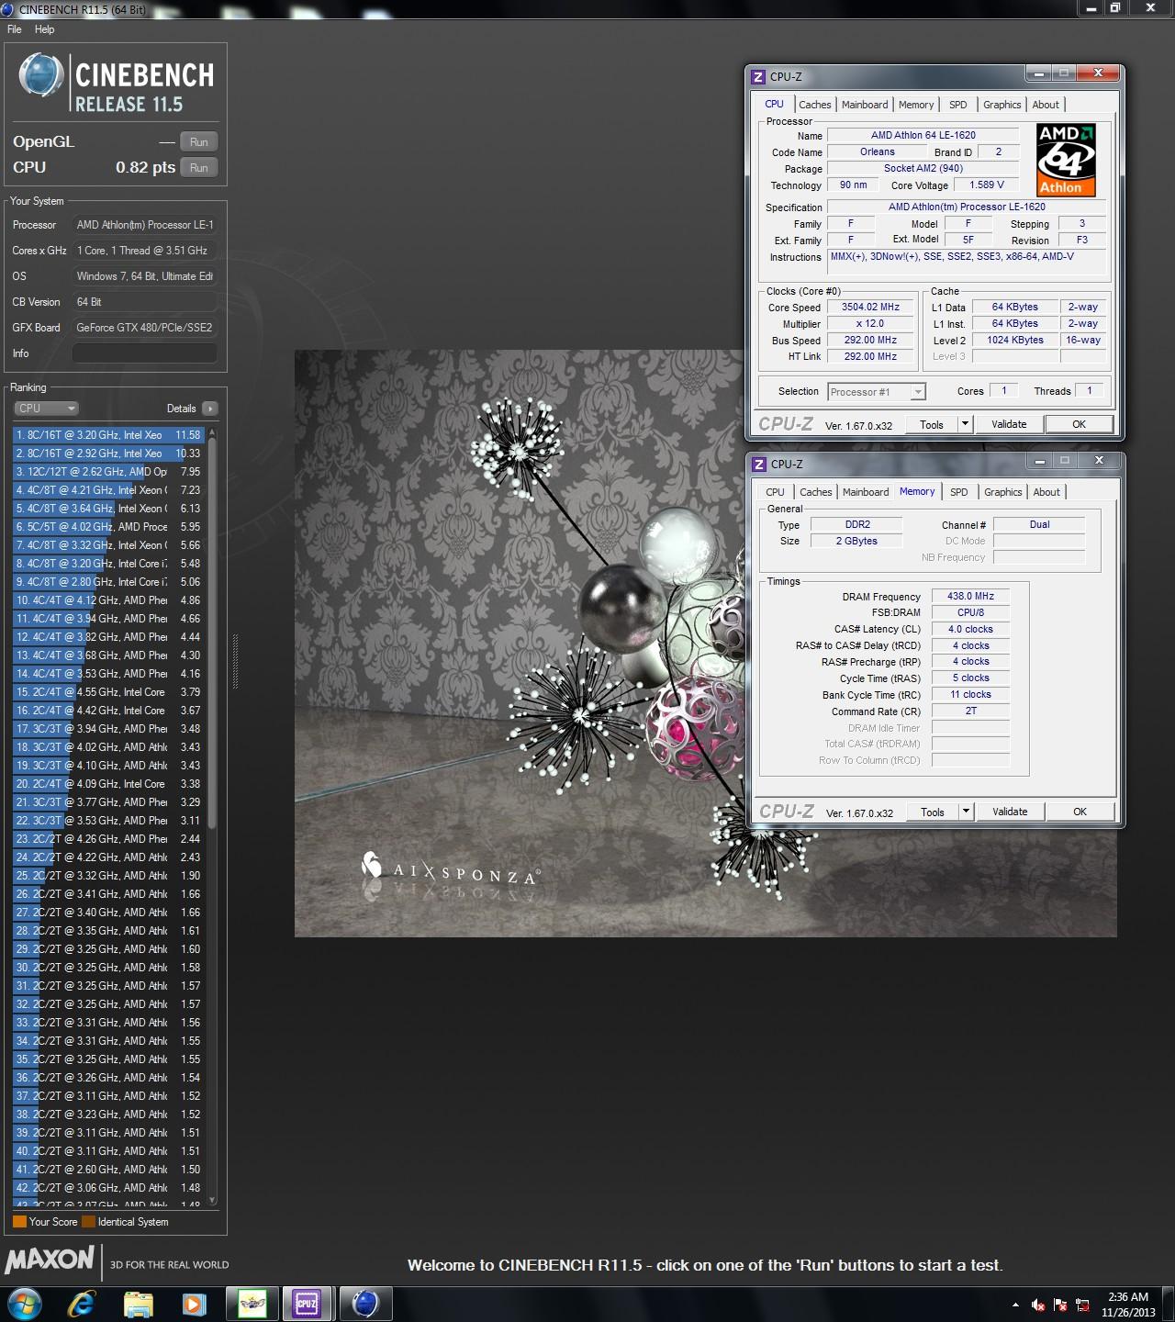Click Tools button in CPU-Z memory window

coord(933,812)
